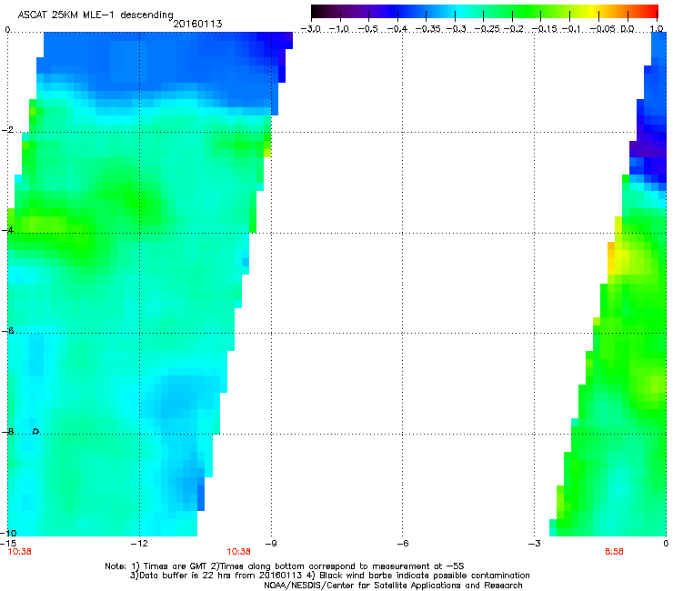Click the -2 latitude axis label

click(x=7, y=130)
